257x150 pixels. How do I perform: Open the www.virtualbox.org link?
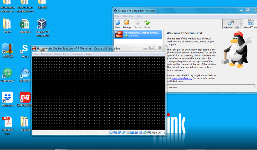pos(182,78)
